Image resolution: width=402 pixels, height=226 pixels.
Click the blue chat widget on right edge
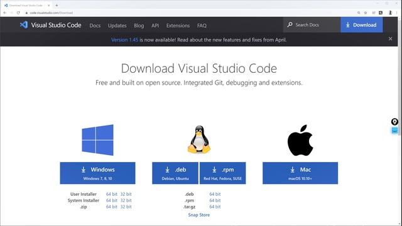coord(394,130)
